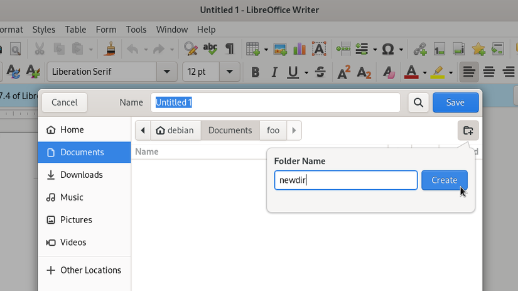Select the Clone Formatting paintbrush
518x291 pixels.
(110, 49)
